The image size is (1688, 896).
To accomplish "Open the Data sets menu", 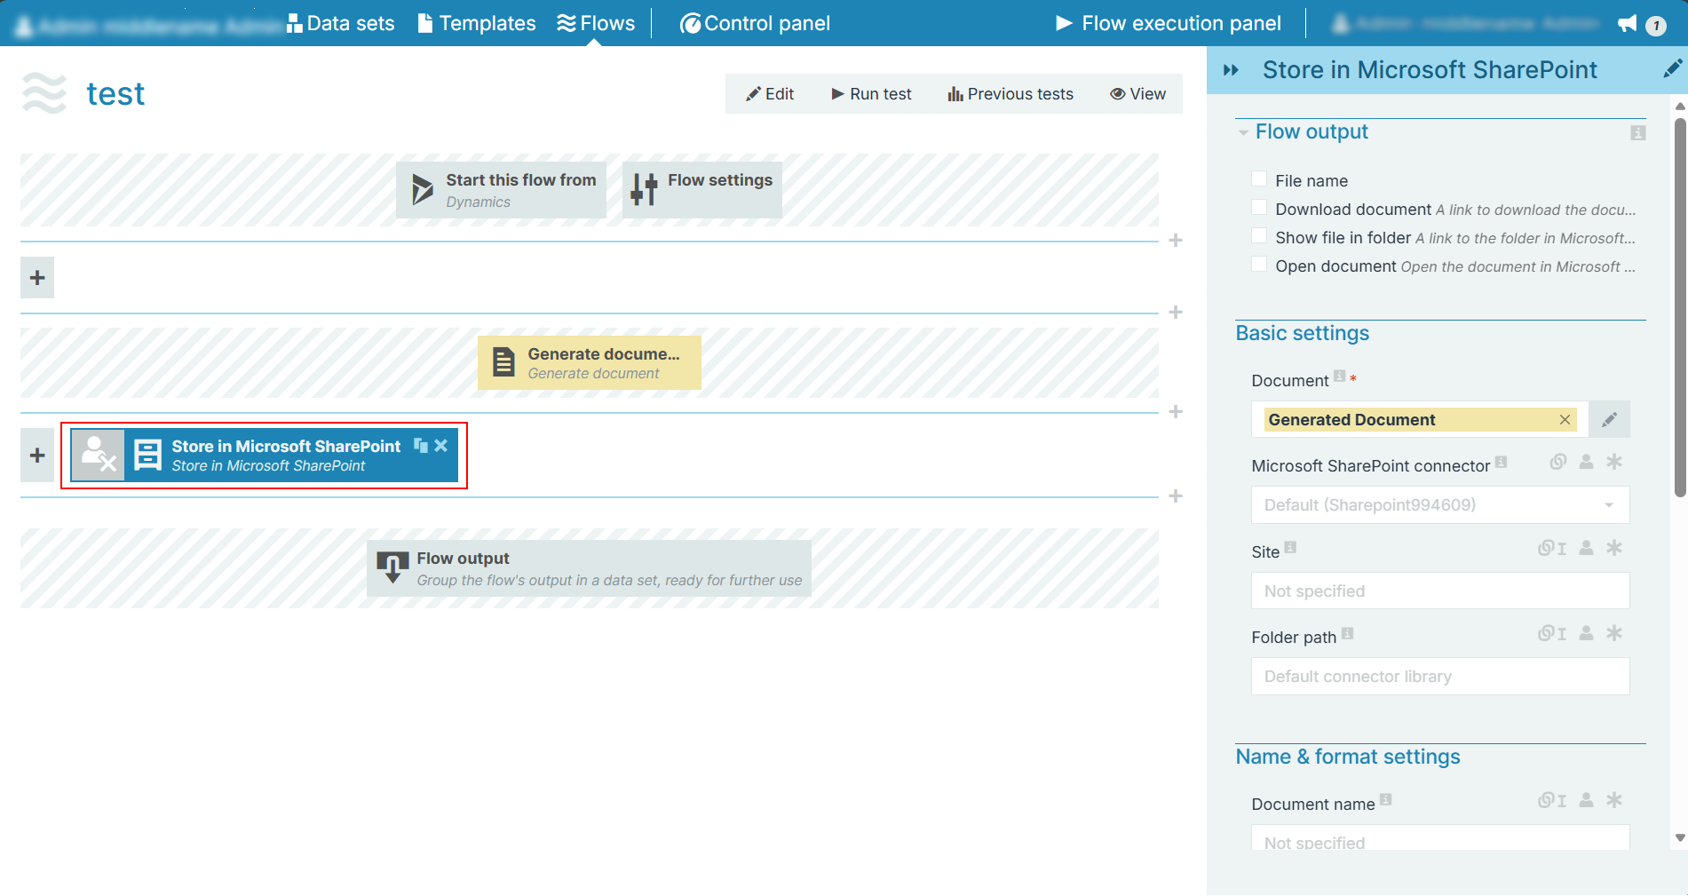I will point(341,23).
